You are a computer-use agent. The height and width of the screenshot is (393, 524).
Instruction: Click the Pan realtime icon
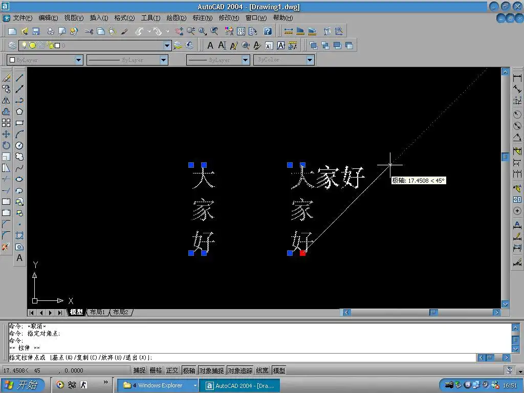click(x=179, y=31)
